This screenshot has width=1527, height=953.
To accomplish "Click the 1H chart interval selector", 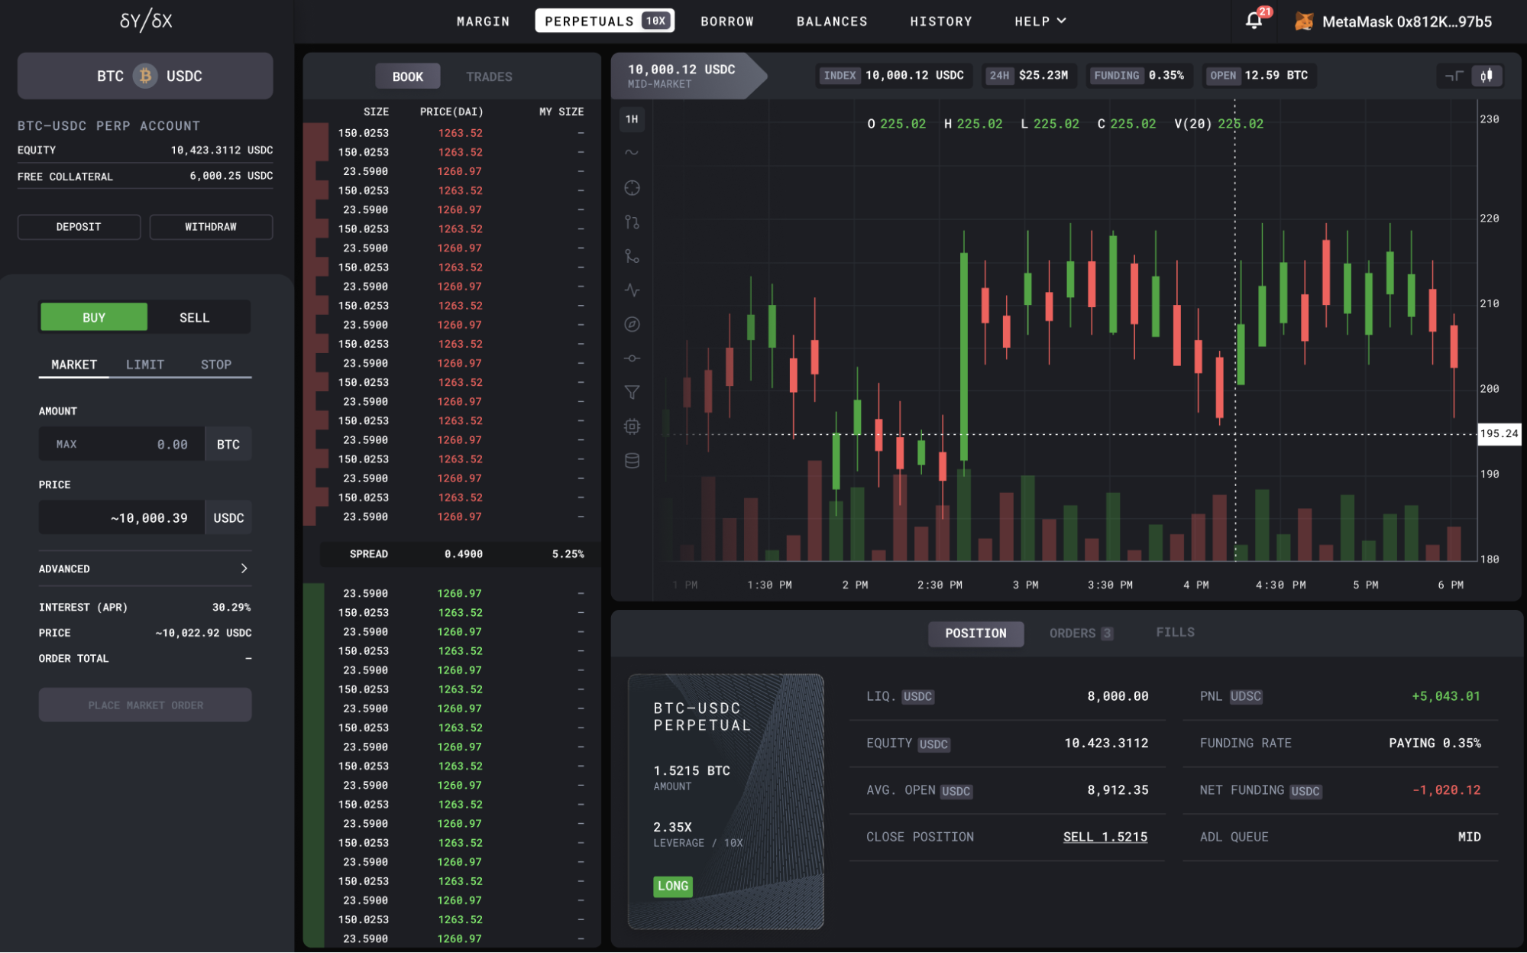I will click(x=632, y=119).
